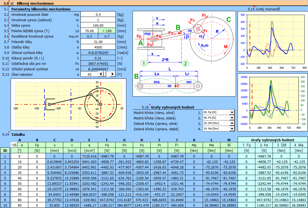Click Ft cell -2402.4 in row 6
This screenshot has width=308, height=208.
point(159,184)
